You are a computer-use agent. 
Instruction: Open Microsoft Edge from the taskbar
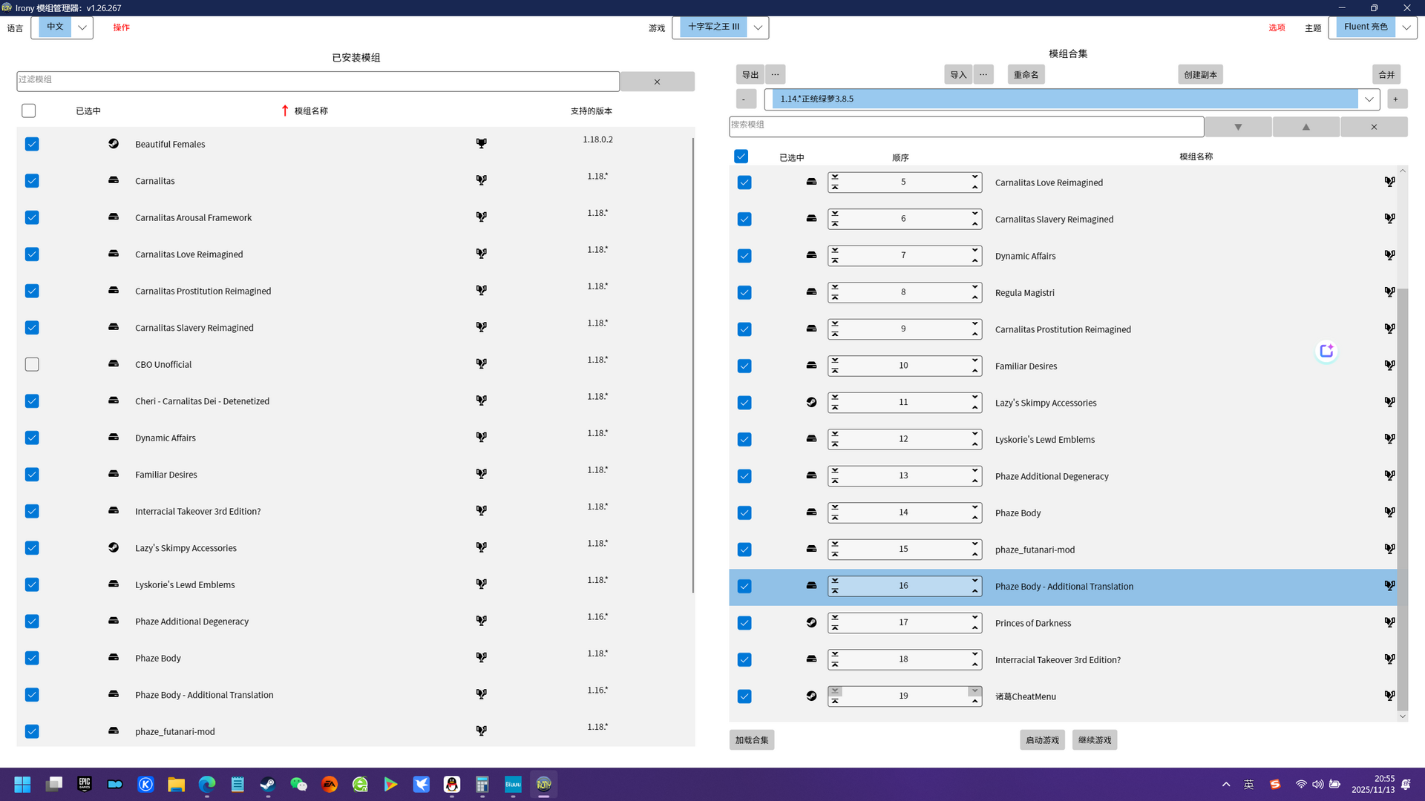[206, 784]
